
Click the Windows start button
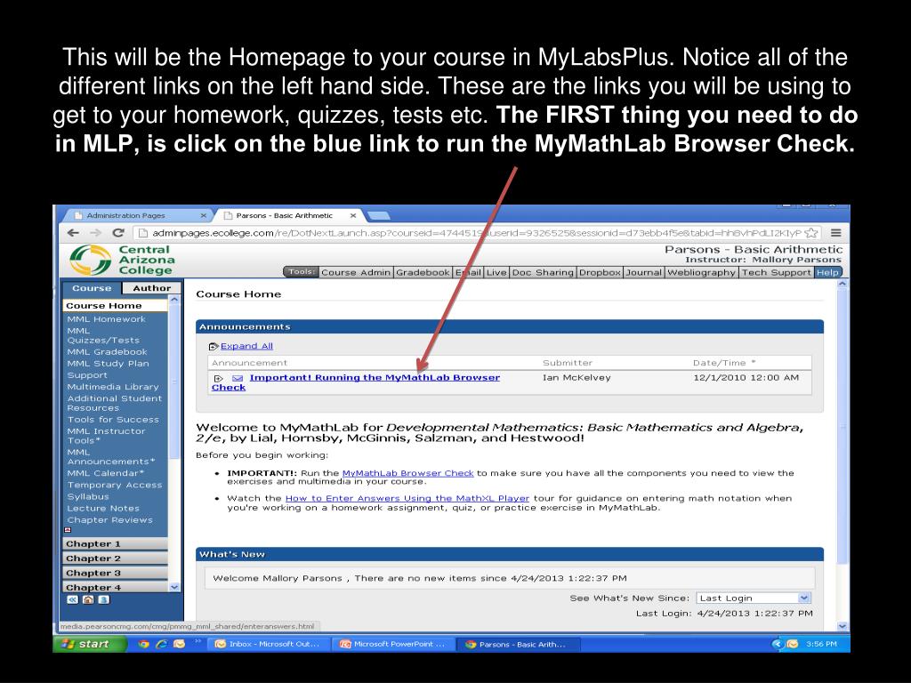90,644
